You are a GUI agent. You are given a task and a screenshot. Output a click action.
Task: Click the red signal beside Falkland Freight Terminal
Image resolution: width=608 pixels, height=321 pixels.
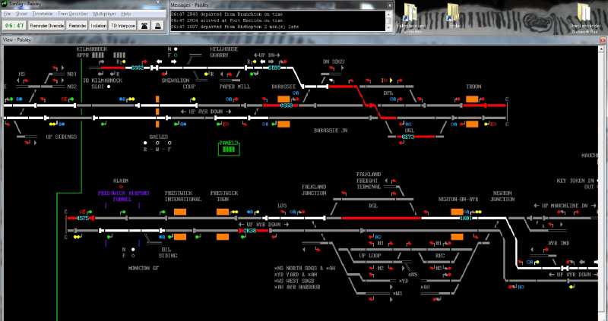394,181
